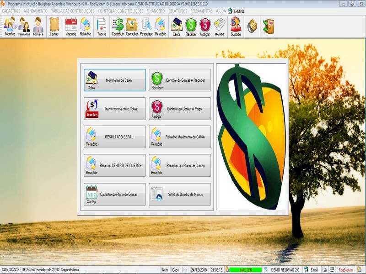
Task: Open the RELATÓRIOS menu
Action: [178, 11]
